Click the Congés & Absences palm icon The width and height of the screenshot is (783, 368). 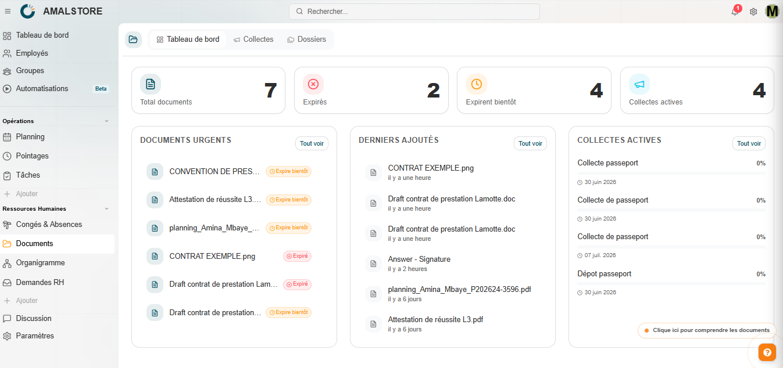[x=7, y=225]
